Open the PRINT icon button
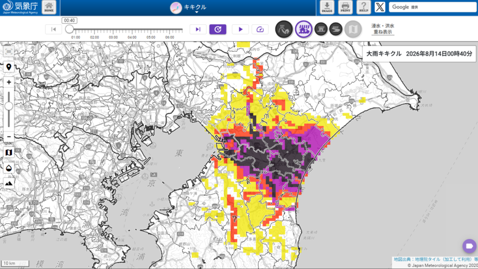The height and width of the screenshot is (269, 478). pyautogui.click(x=345, y=7)
